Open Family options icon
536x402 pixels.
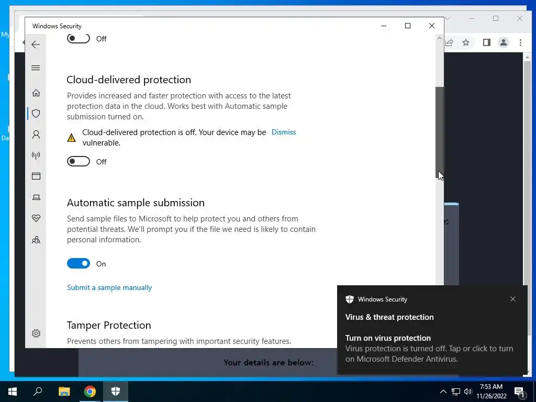pos(36,240)
